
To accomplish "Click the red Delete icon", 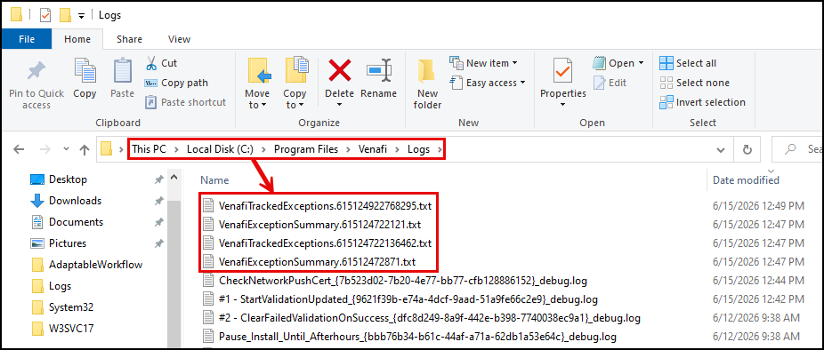I will [x=340, y=70].
